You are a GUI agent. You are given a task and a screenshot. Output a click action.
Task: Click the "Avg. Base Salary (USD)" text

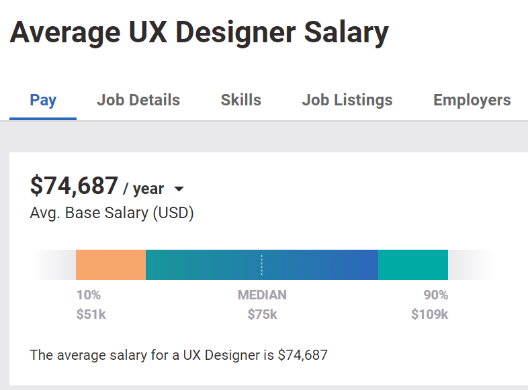(112, 213)
